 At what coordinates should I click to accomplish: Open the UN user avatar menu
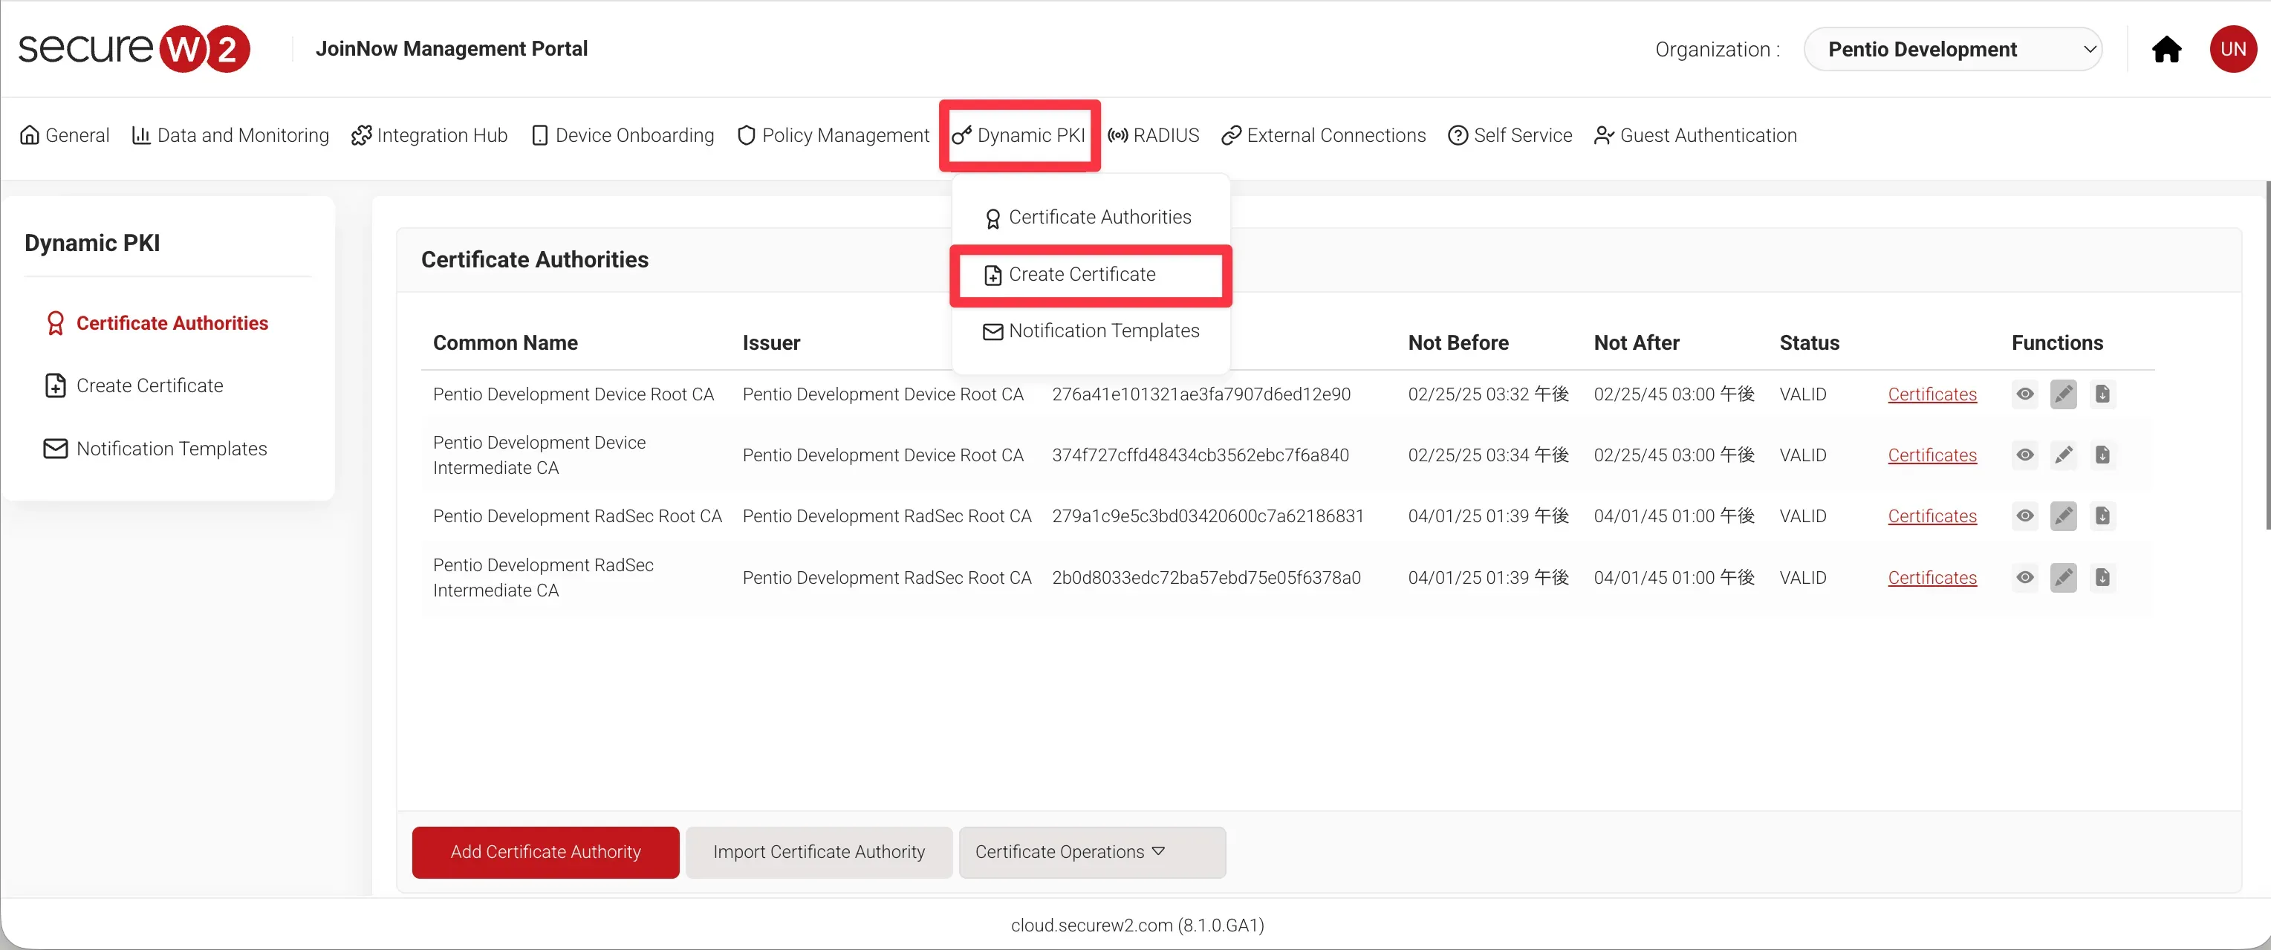[2232, 49]
